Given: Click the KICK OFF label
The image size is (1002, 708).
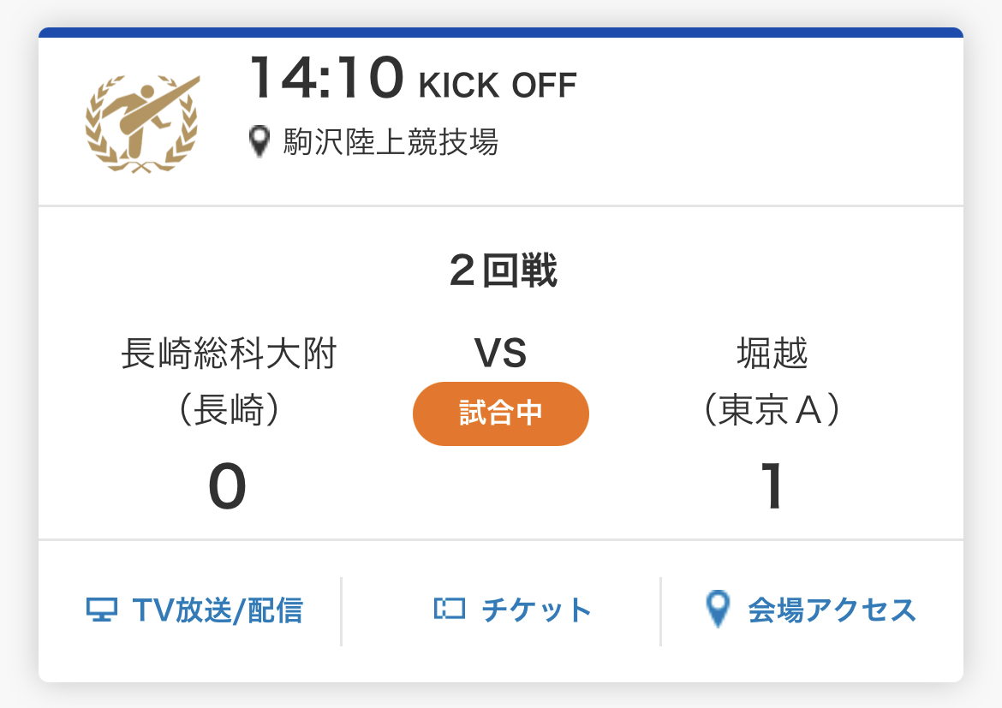Looking at the screenshot, I should 497,86.
